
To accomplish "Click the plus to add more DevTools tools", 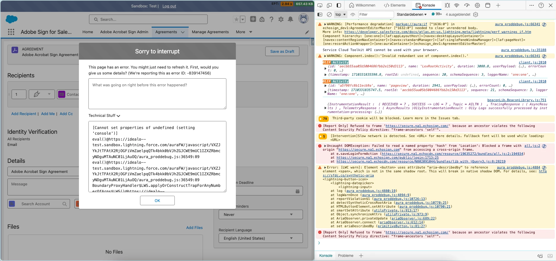I will coord(498,5).
